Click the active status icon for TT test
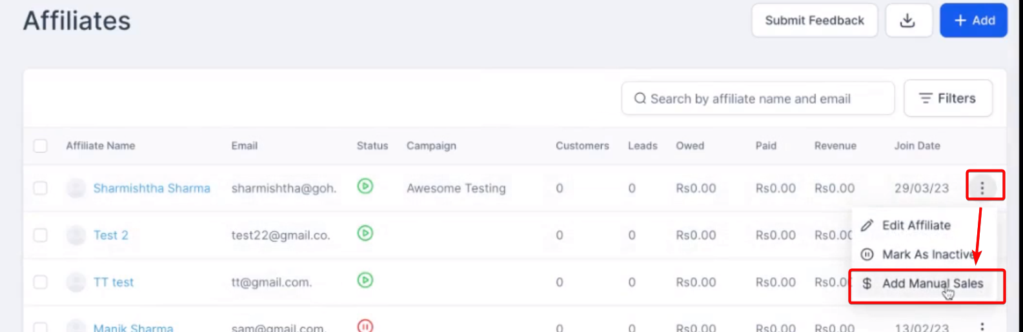This screenshot has width=1023, height=332. click(x=365, y=280)
